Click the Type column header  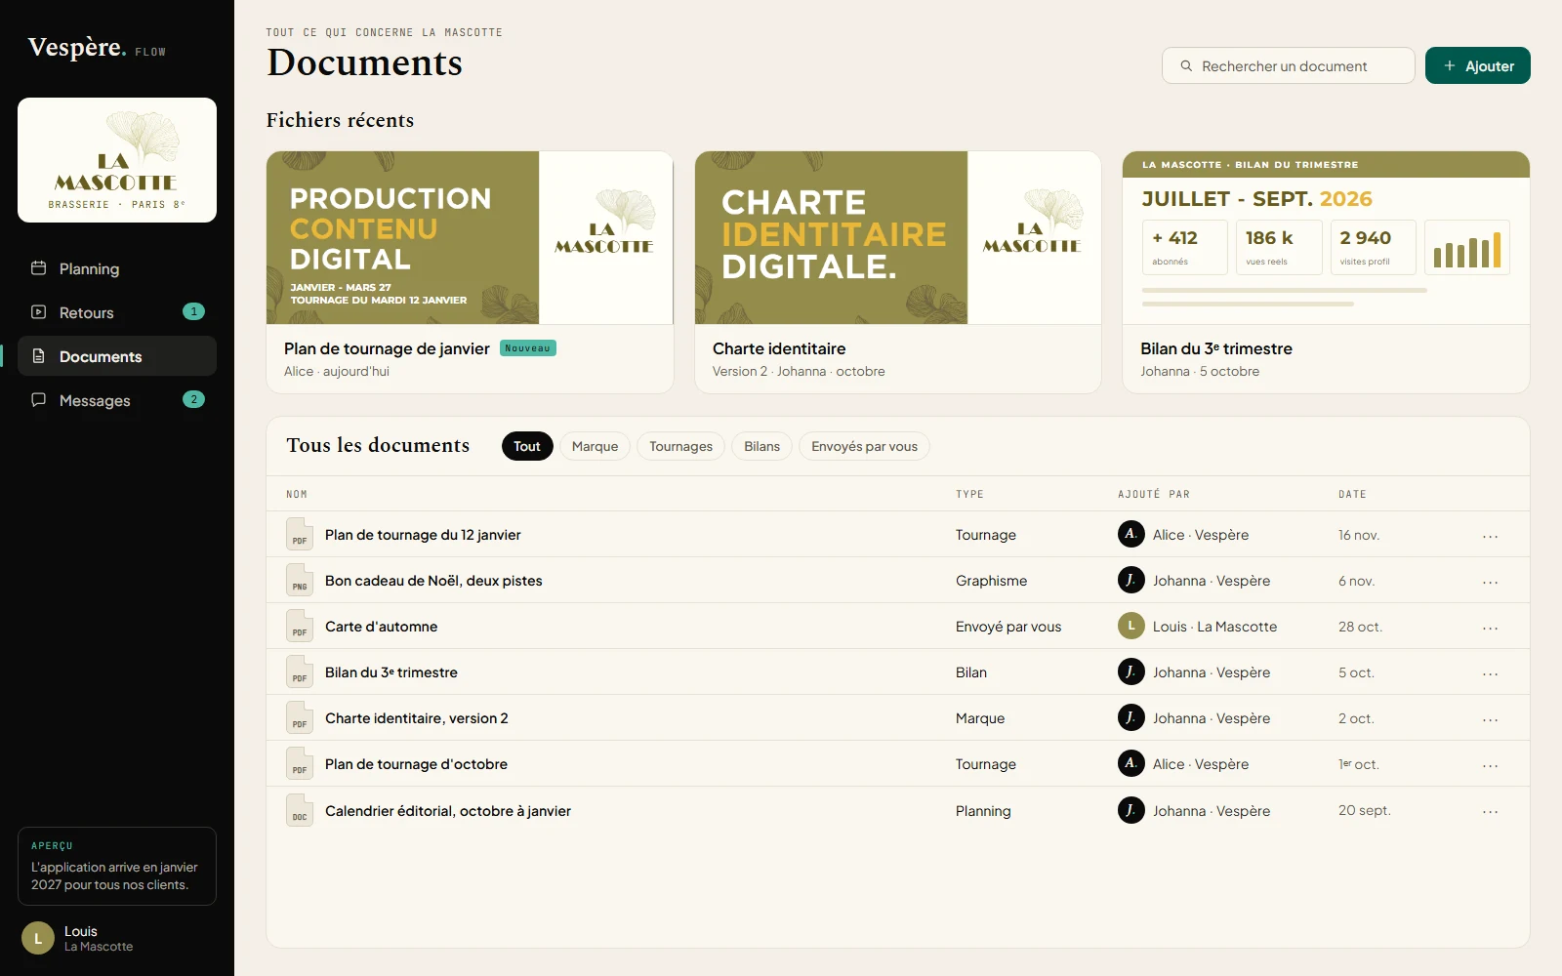pyautogui.click(x=969, y=494)
